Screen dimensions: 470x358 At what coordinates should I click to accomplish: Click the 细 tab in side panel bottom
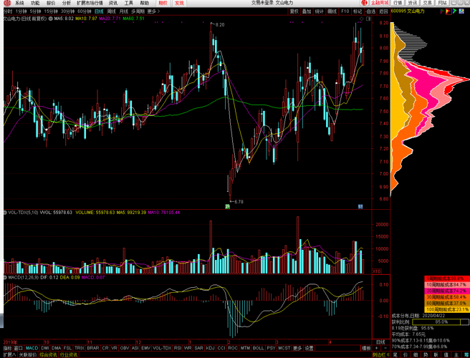tap(416, 355)
